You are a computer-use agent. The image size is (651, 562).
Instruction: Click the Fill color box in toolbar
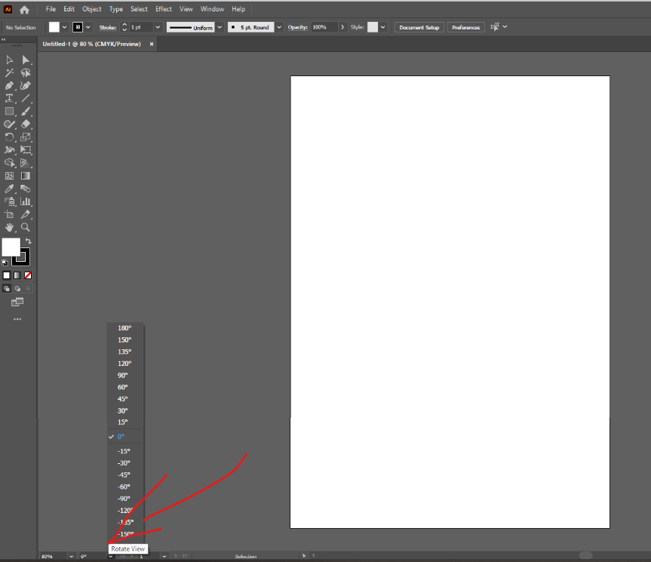pyautogui.click(x=11, y=247)
